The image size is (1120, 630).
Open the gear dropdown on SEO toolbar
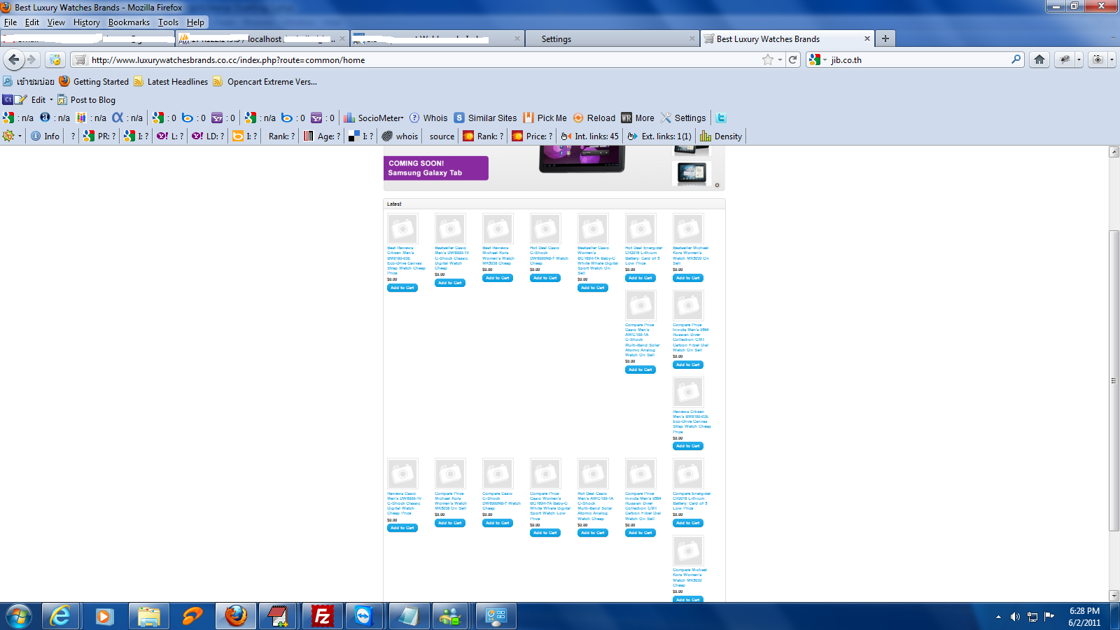click(x=12, y=136)
